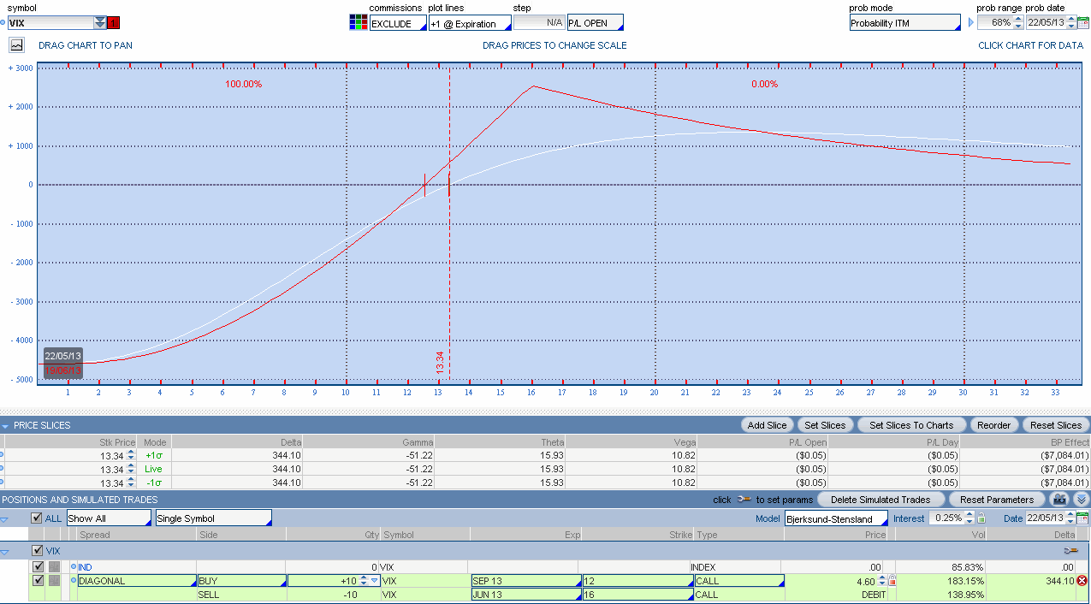This screenshot has width=1091, height=604.
Task: Collapse the PRICE SLICES section
Action: tap(5, 425)
